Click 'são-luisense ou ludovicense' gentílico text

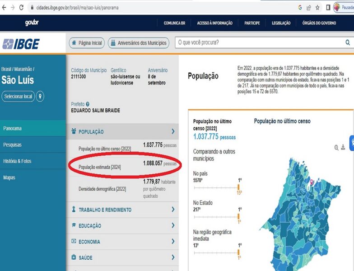pyautogui.click(x=126, y=79)
